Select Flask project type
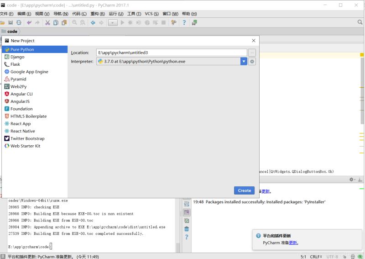Screen dimensions: 365x259 pos(35,64)
